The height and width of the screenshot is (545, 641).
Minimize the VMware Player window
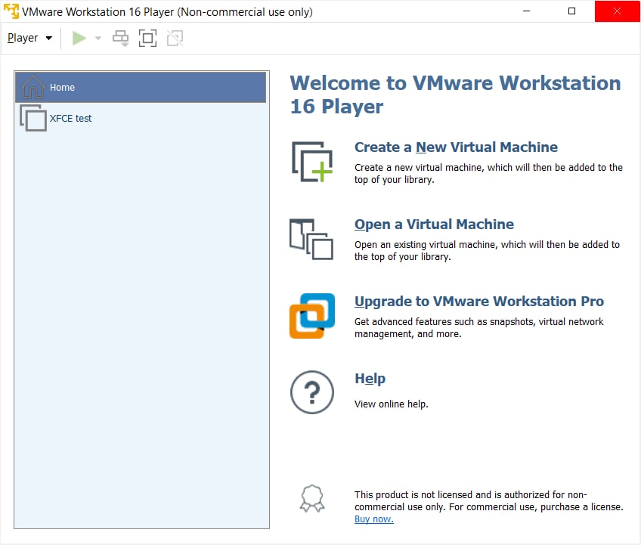[527, 11]
